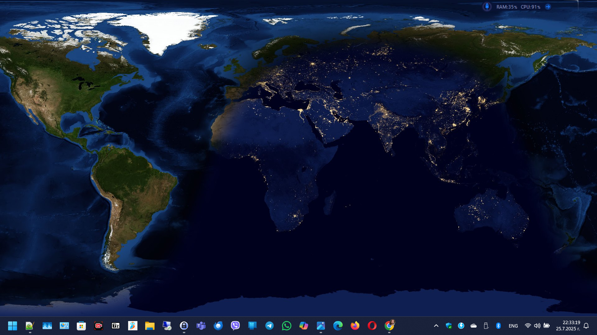Open the blue window app icon

point(252,326)
